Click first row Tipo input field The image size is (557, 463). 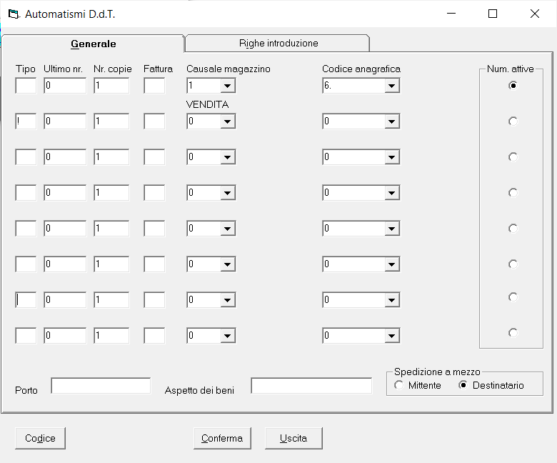click(x=26, y=86)
